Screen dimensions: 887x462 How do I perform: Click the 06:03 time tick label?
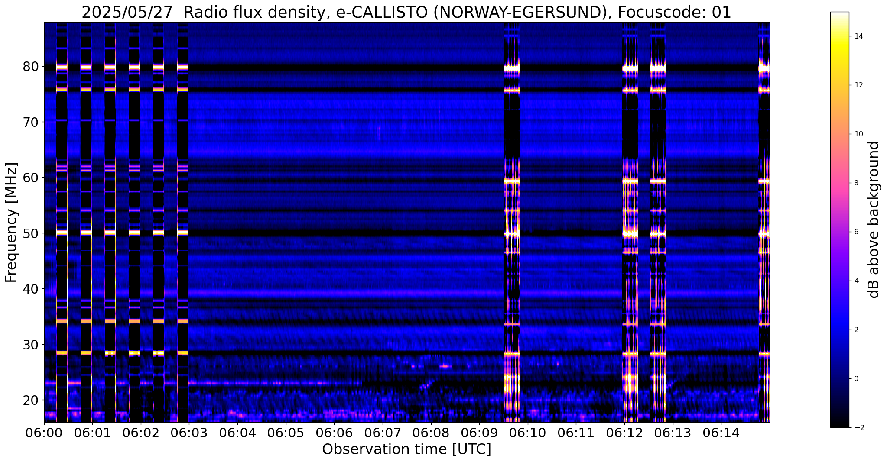click(189, 433)
